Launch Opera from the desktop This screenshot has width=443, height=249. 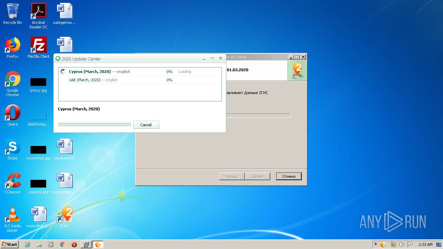(x=12, y=116)
